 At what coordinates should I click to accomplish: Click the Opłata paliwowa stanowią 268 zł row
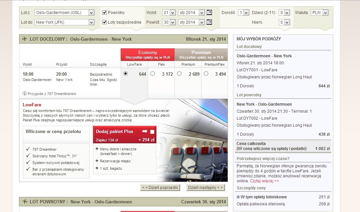click(283, 204)
